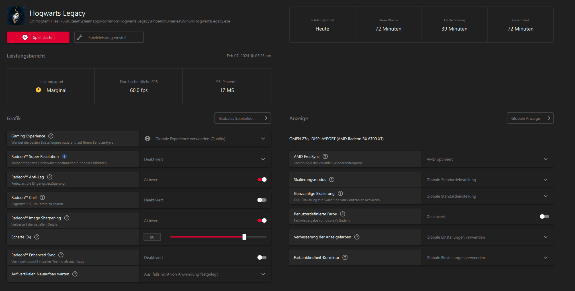
Task: Click the report date Feb 07, 2024 text
Action: coord(249,56)
